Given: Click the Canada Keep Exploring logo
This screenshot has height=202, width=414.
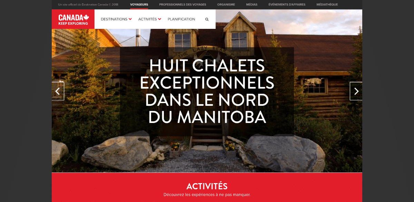Looking at the screenshot, I should [x=73, y=19].
